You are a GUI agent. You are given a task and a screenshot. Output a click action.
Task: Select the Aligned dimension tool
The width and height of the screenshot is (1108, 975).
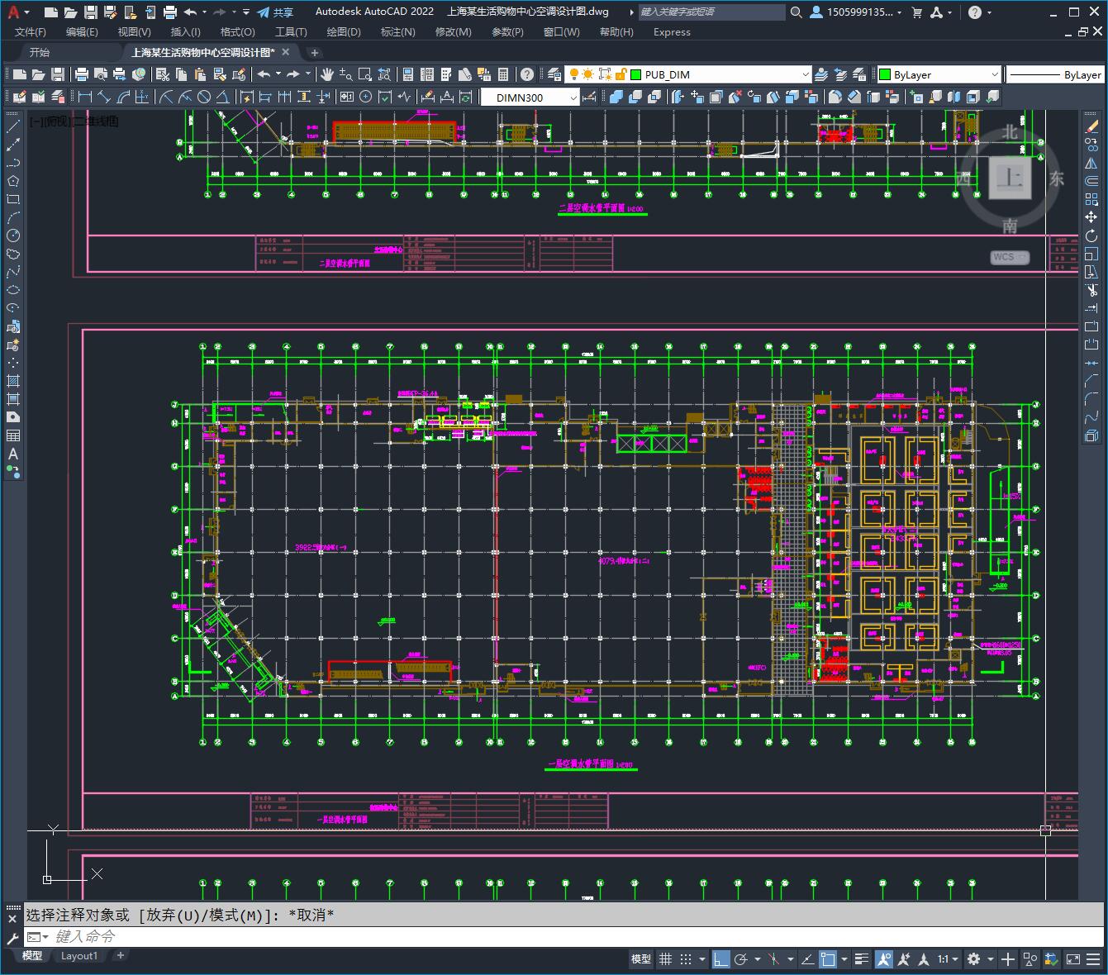tap(104, 97)
